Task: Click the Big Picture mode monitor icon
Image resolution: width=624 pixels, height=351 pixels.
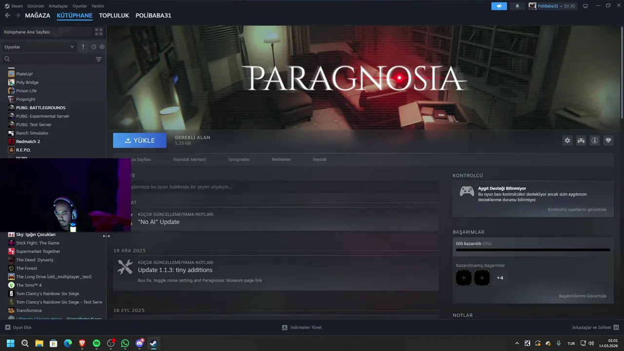Action: pos(585,6)
